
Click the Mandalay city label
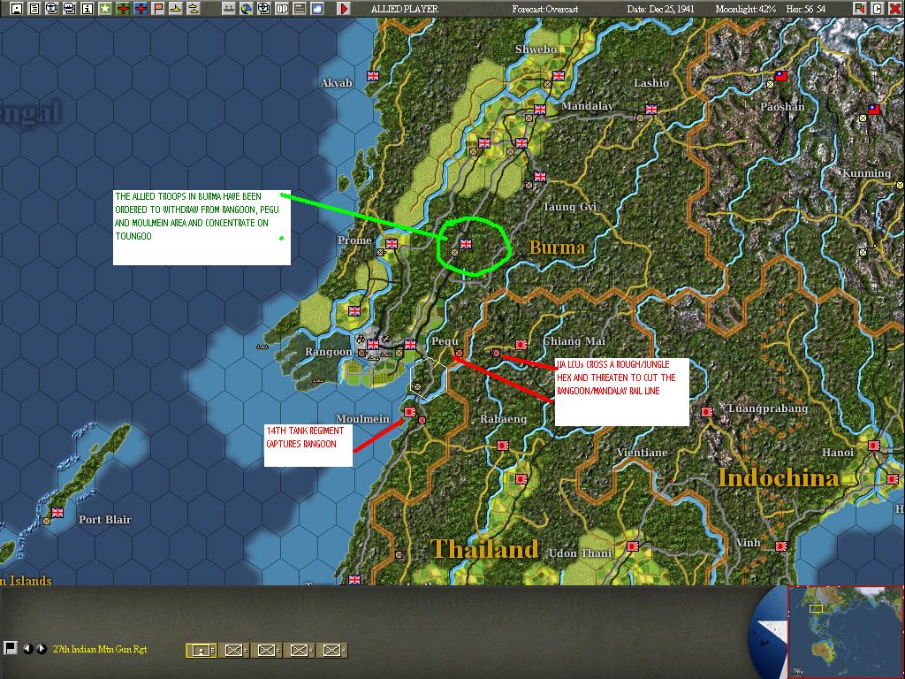click(x=587, y=106)
